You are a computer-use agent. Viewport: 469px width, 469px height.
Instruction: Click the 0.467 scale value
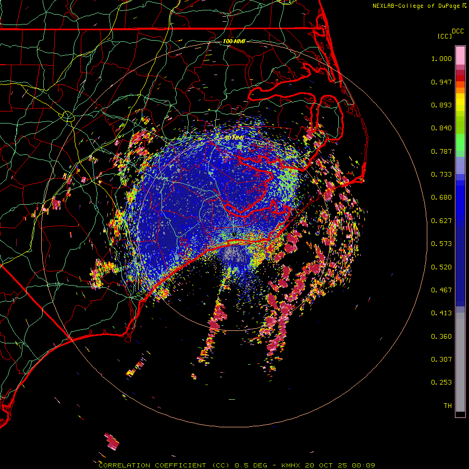(441, 290)
